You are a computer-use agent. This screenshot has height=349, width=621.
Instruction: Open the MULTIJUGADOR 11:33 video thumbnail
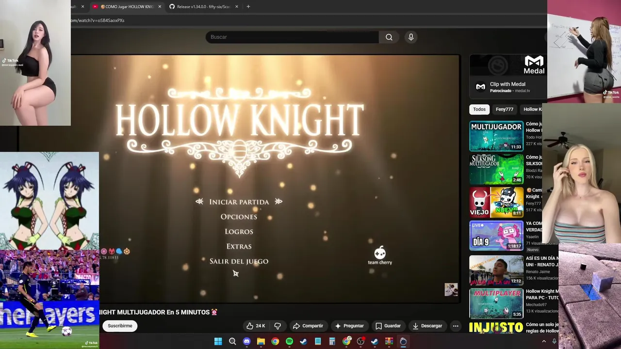[496, 136]
